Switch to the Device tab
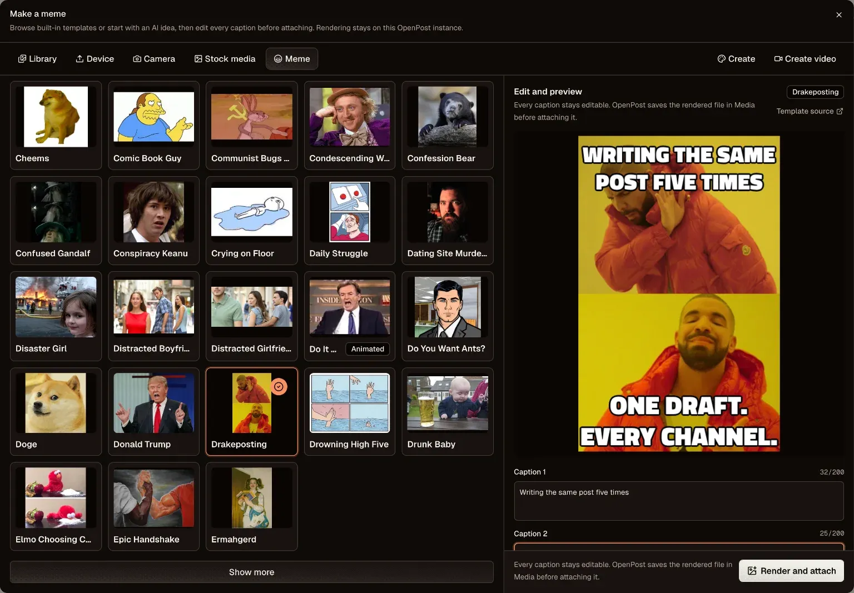 [95, 59]
